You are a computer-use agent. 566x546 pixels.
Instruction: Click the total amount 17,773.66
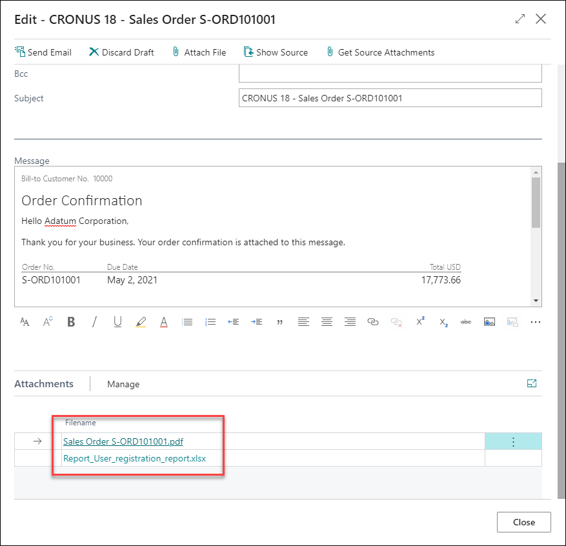click(441, 280)
